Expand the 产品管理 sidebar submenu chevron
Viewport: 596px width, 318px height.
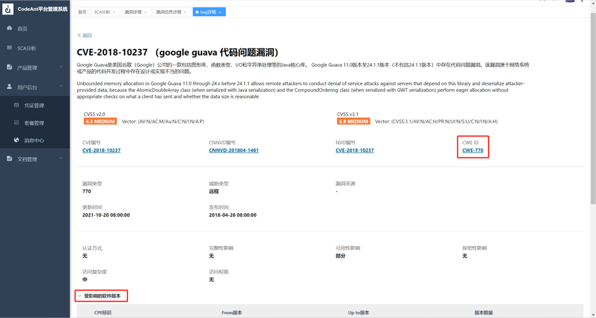tap(61, 67)
